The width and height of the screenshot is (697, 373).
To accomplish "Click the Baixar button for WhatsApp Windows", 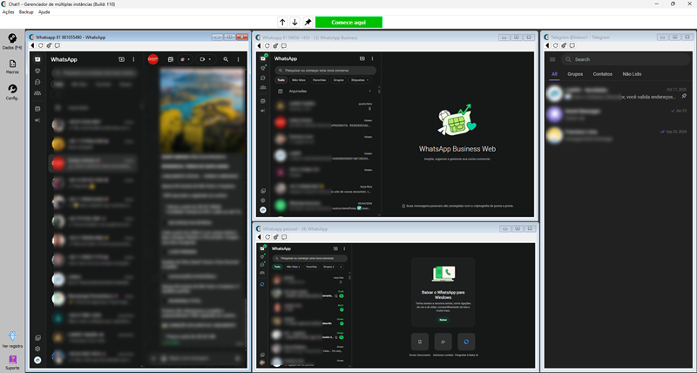I will 443,320.
